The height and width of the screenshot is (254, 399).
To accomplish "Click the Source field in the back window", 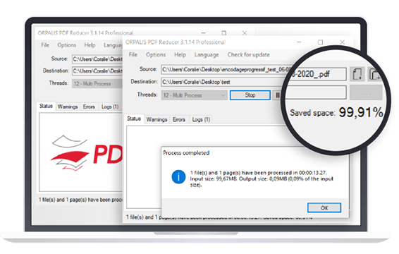I will [x=97, y=59].
